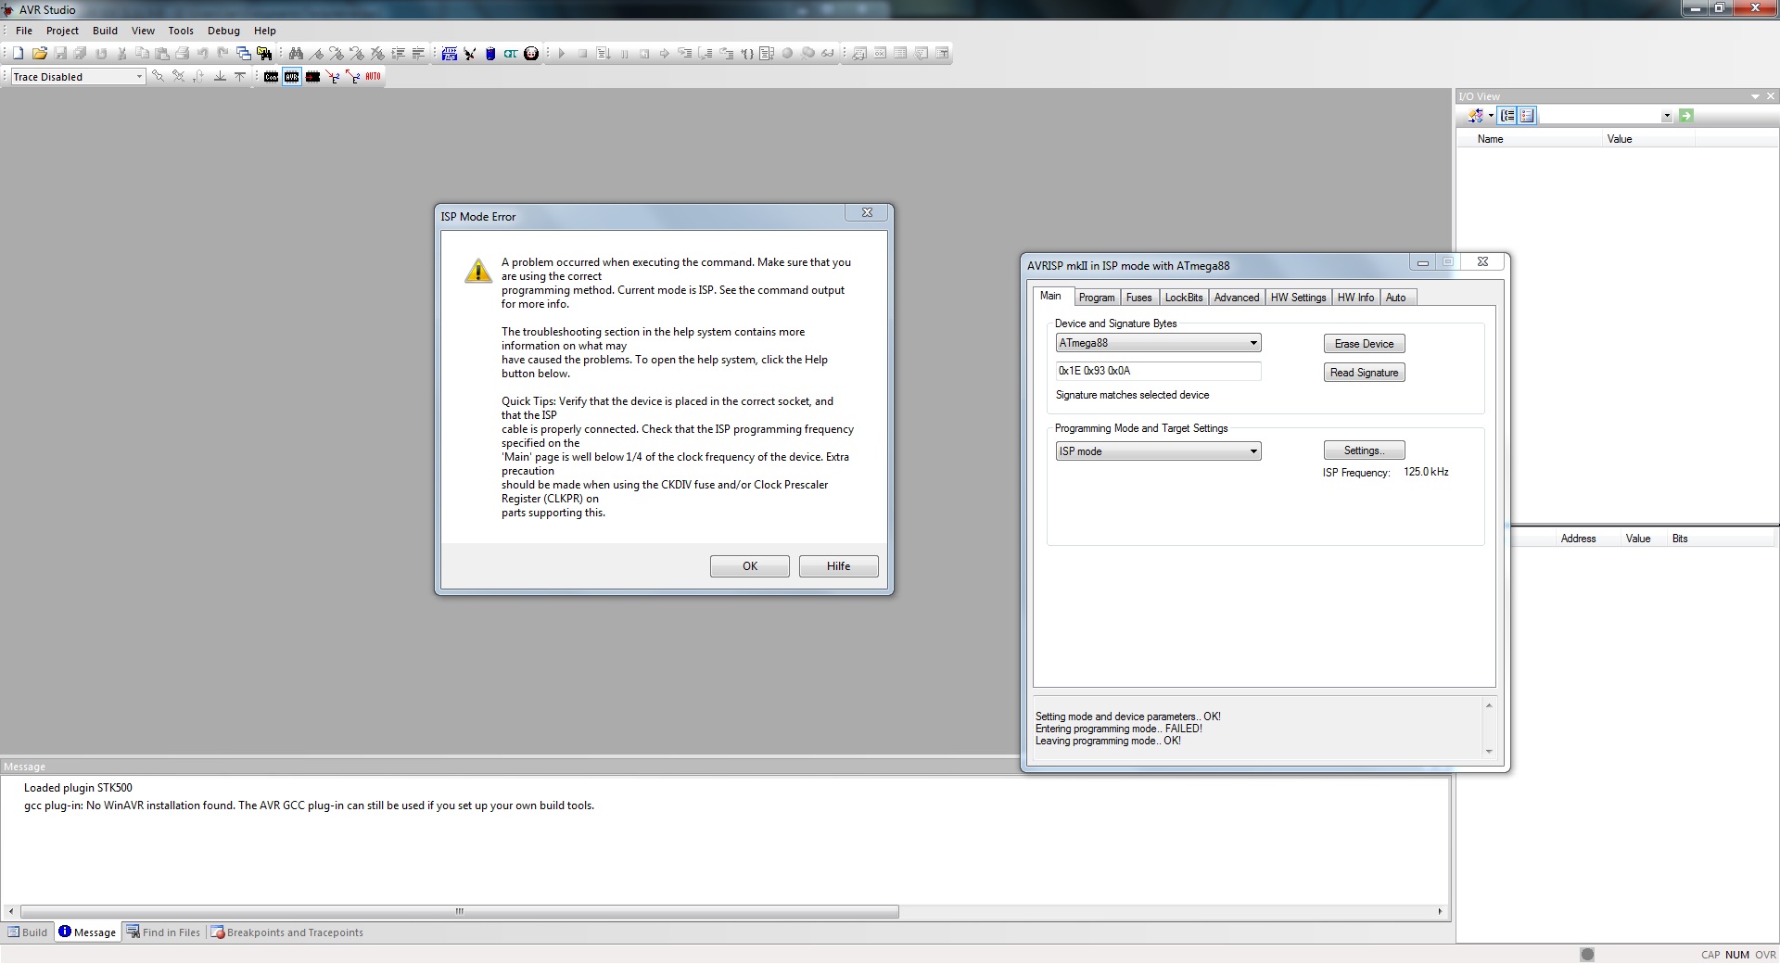Image resolution: width=1780 pixels, height=964 pixels.
Task: Click the glasses quickwatch toolbar icon
Action: pos(827,53)
